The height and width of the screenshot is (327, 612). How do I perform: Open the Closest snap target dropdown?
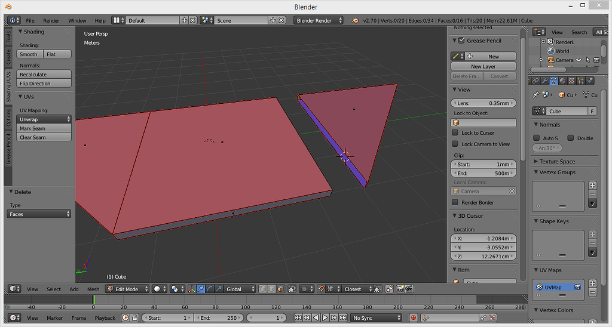click(357, 289)
